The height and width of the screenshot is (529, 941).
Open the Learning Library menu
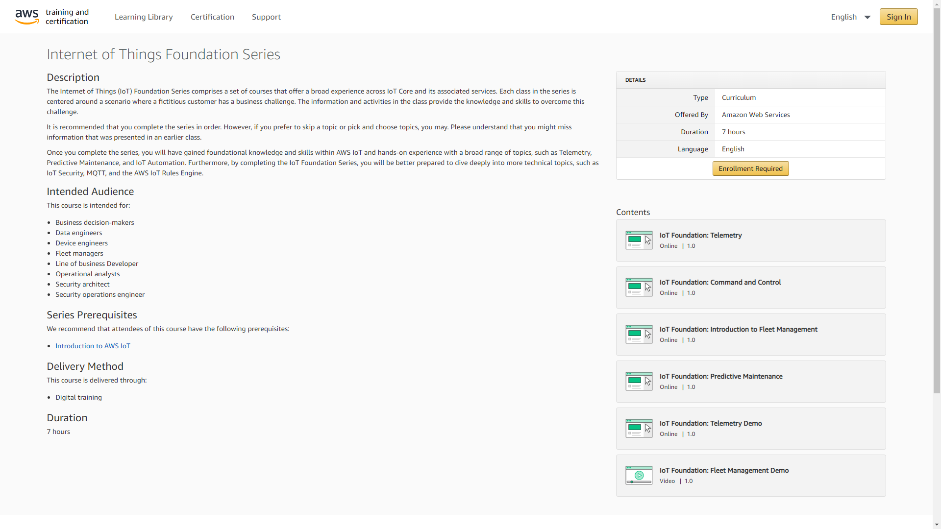[x=144, y=17]
